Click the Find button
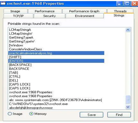138x123 pixels. (119, 115)
